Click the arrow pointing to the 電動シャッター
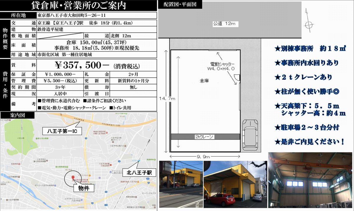The width and height of the screenshot is (354, 211). coord(219,56)
